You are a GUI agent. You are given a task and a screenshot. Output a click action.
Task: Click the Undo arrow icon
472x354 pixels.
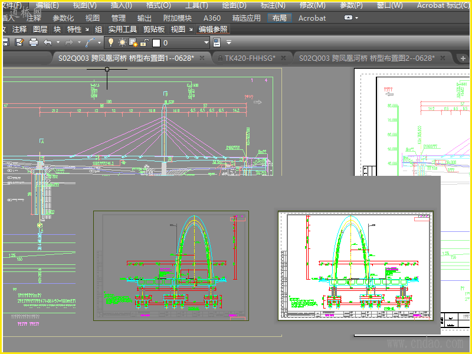[47, 42]
